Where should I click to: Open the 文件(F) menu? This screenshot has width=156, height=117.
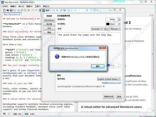pyautogui.click(x=5, y=6)
